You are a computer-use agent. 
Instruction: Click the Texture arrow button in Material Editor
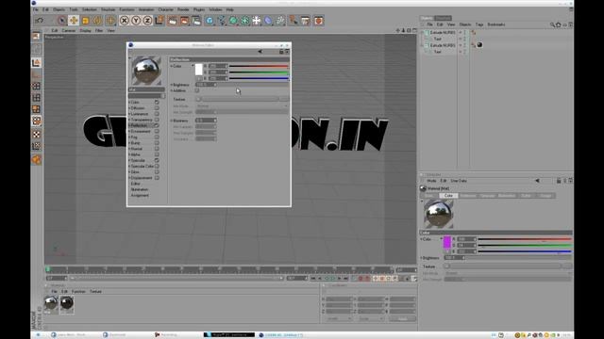pos(198,99)
